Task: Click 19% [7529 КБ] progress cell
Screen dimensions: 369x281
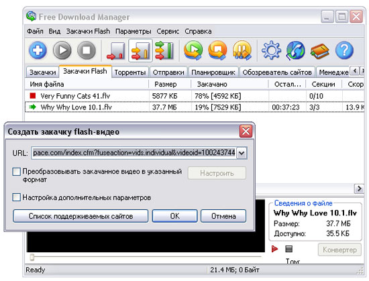Action: (x=217, y=107)
